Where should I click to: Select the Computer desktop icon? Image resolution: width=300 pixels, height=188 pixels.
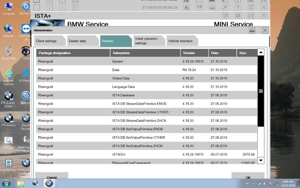pos(9,9)
